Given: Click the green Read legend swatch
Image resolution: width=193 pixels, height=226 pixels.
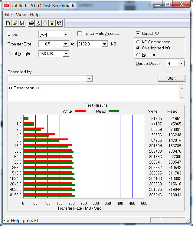Looking at the screenshot, I should click(x=114, y=111).
